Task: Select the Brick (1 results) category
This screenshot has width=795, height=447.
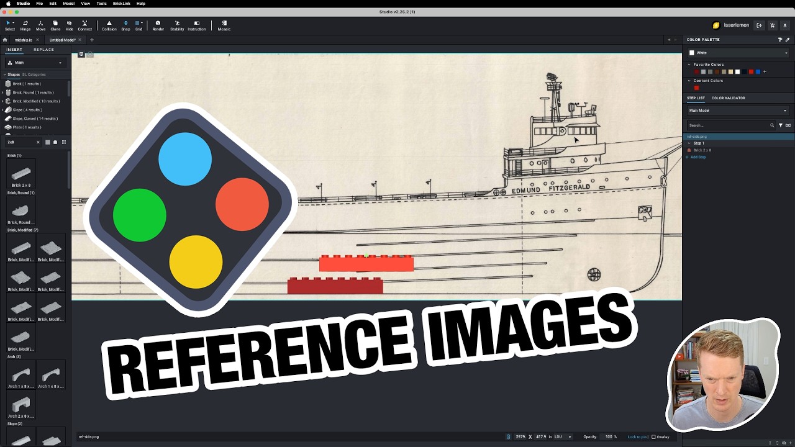Action: tap(27, 84)
